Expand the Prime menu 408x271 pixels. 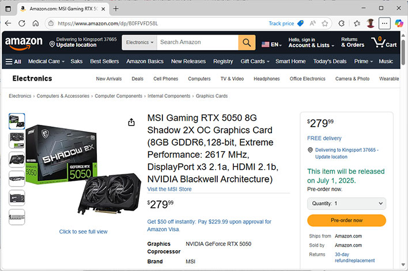[363, 62]
